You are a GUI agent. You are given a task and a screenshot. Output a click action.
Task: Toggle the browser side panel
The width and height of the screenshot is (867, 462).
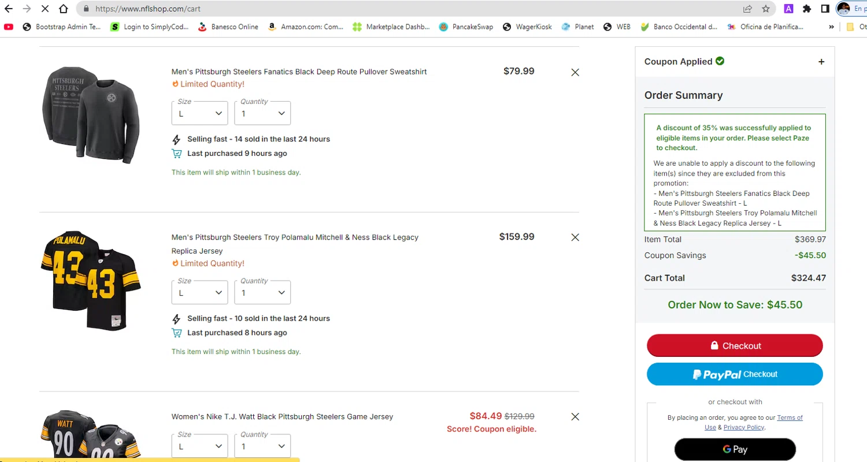pyautogui.click(x=825, y=9)
